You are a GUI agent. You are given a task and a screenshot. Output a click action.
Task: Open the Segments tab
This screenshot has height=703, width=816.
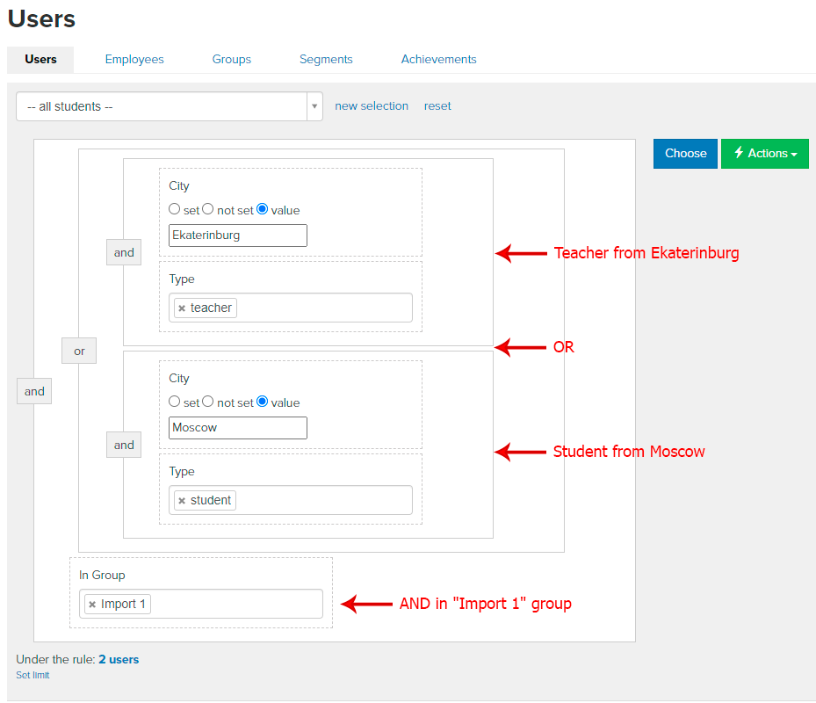click(326, 60)
